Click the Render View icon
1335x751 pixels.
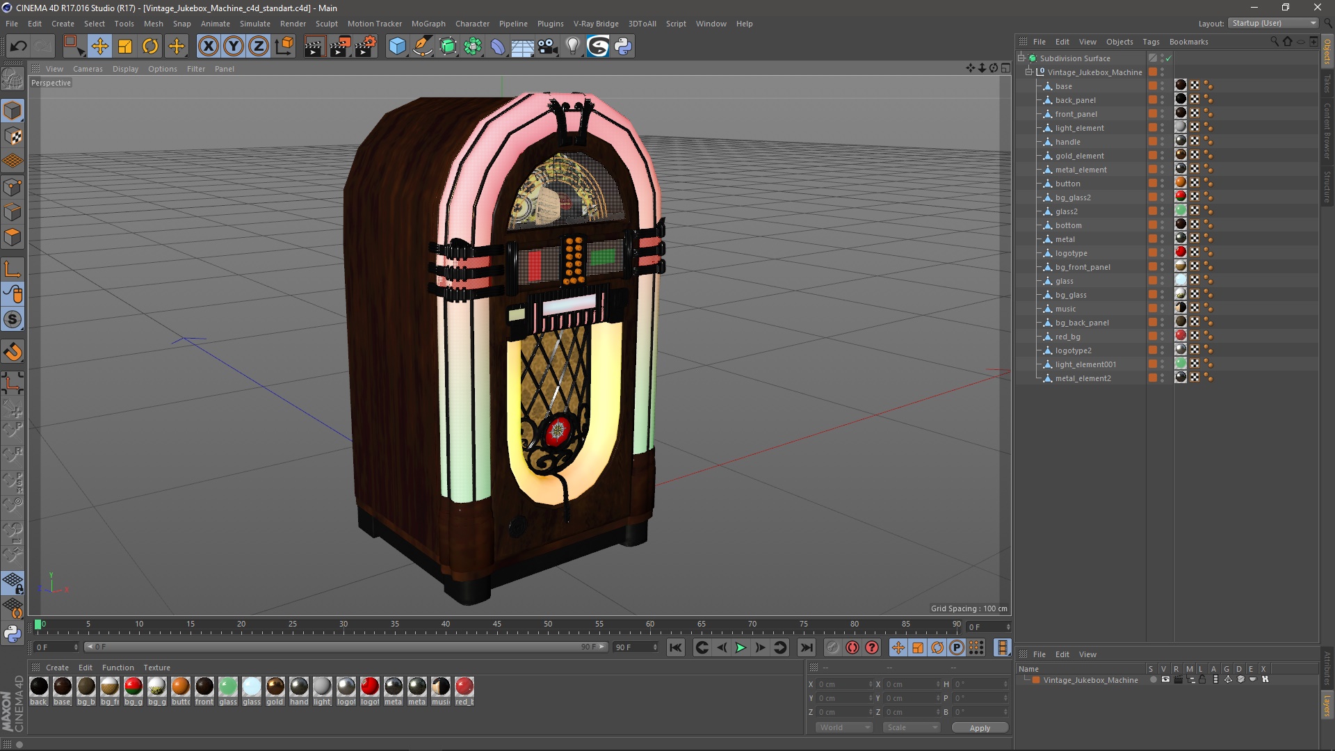tap(314, 47)
